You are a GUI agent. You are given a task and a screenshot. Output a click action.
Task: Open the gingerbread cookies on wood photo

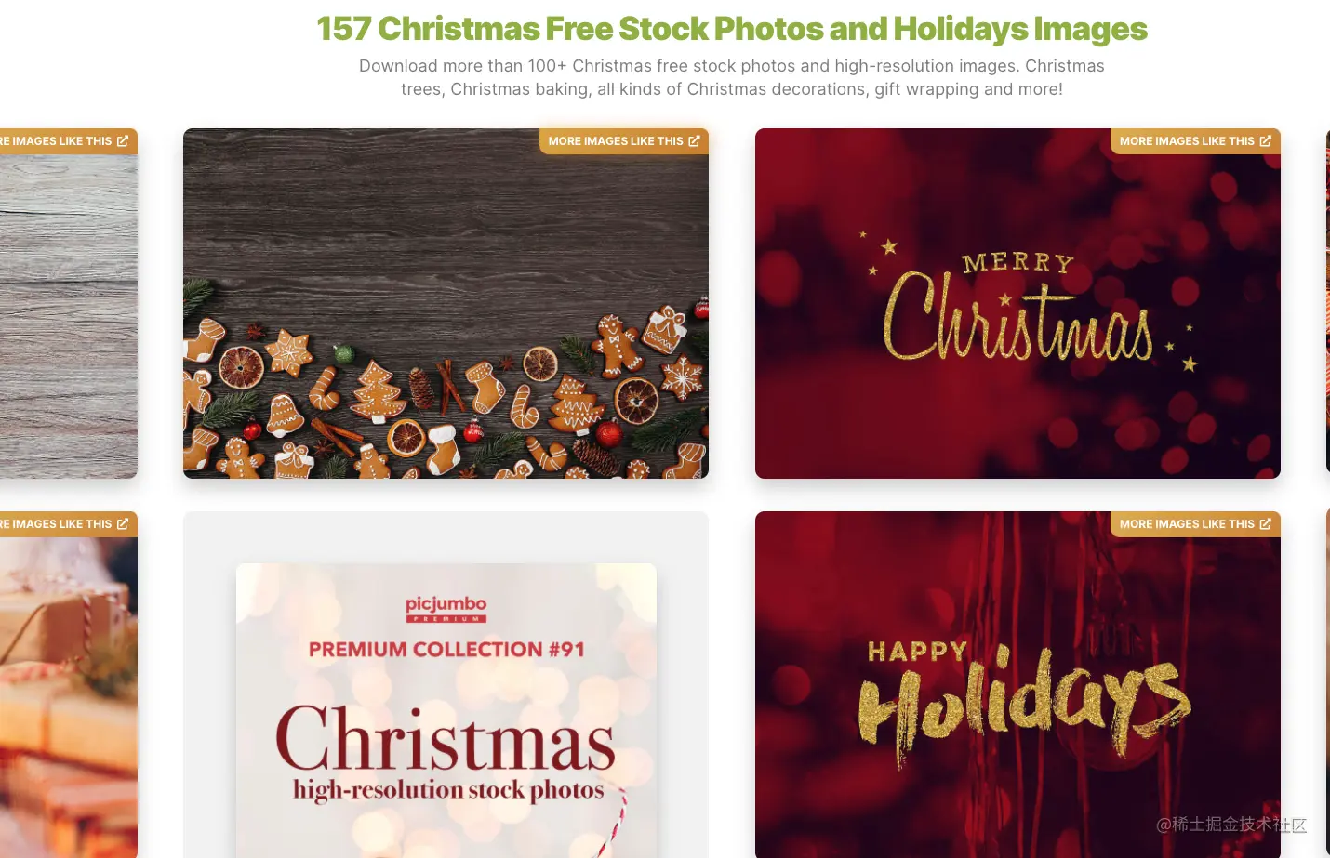pyautogui.click(x=446, y=316)
